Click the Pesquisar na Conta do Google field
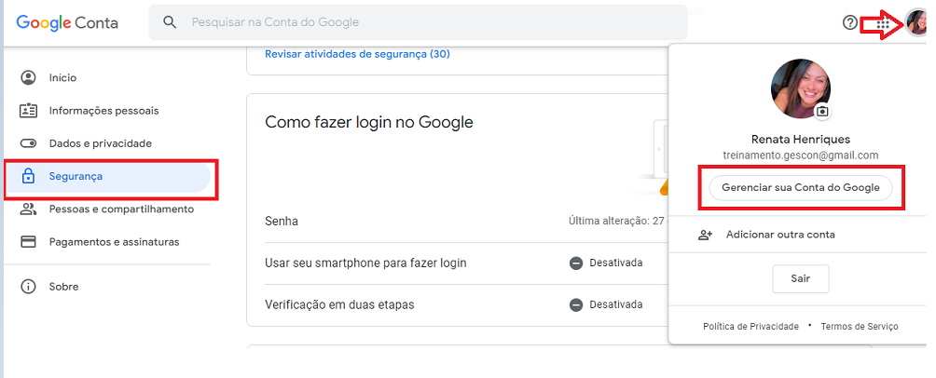 (418, 22)
